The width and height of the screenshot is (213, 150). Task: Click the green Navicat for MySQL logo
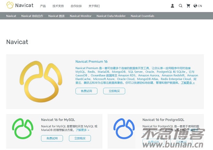click(x=23, y=129)
